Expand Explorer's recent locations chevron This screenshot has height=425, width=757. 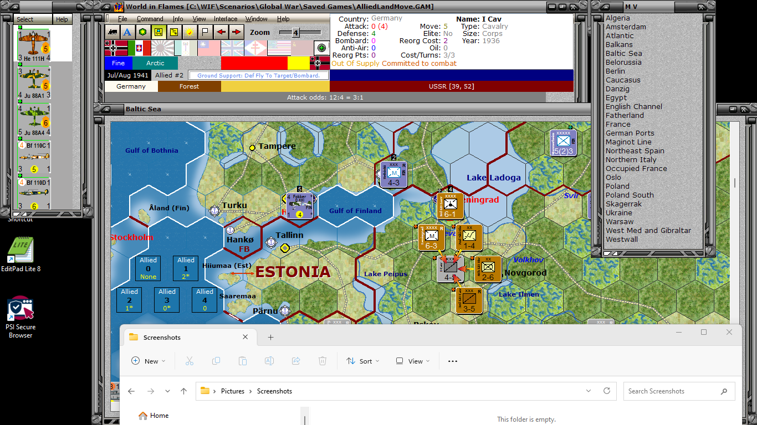(167, 391)
